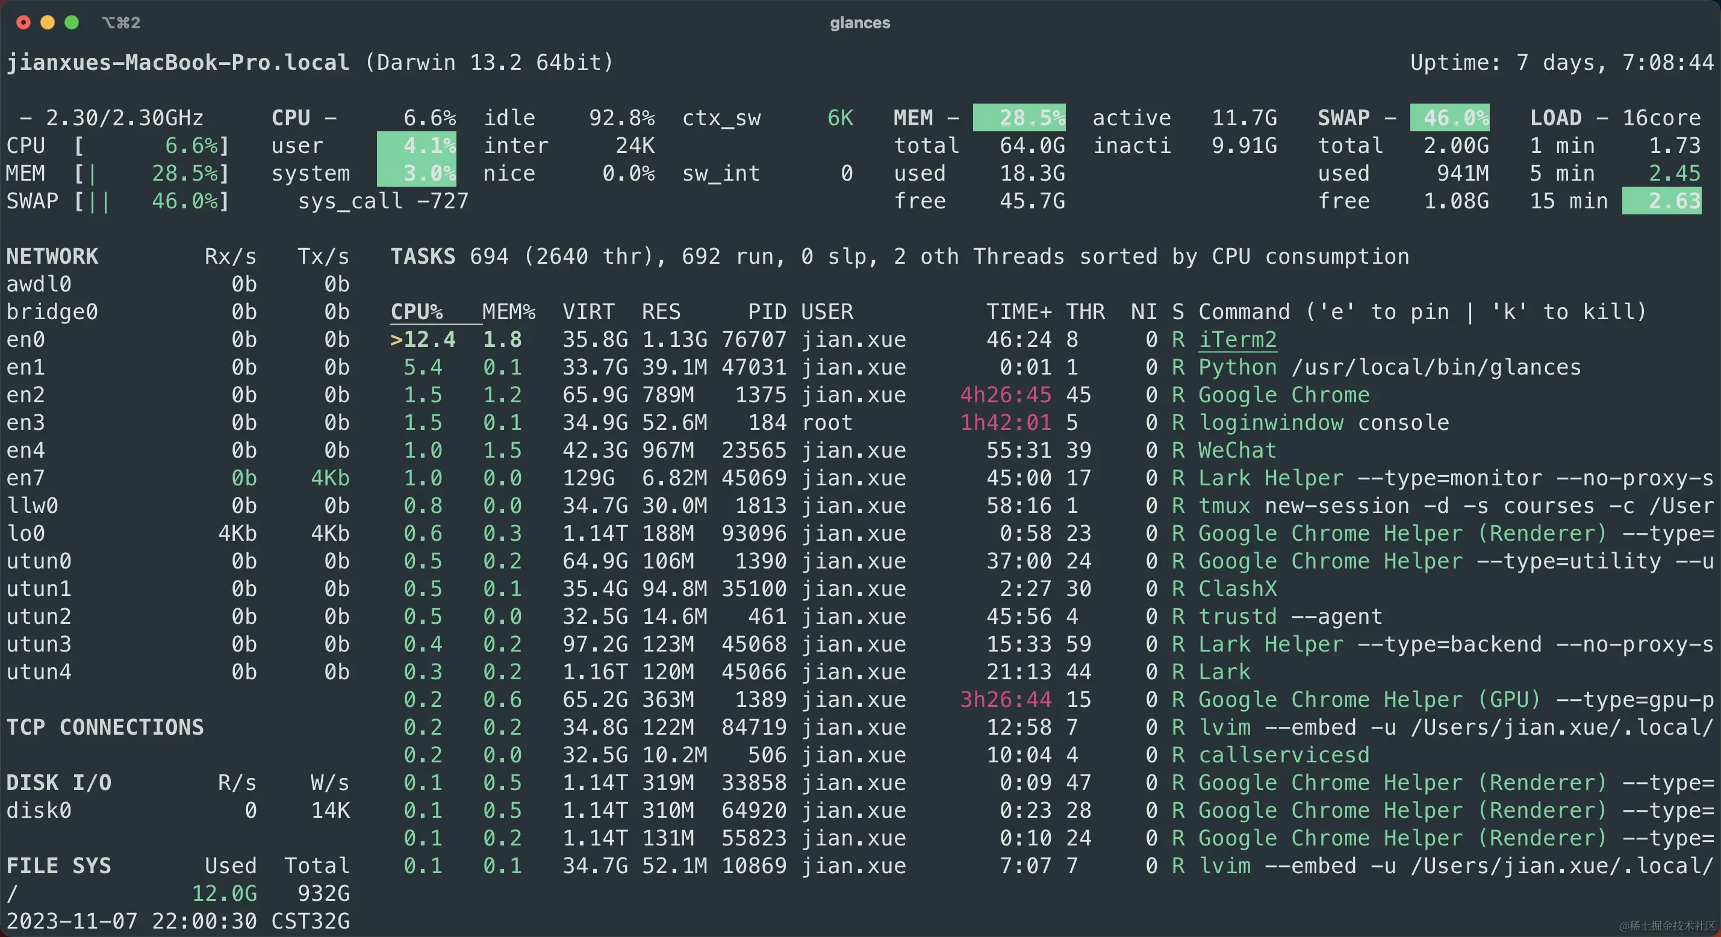Click the ClashX process name
Viewport: 1721px width, 937px height.
coord(1237,589)
